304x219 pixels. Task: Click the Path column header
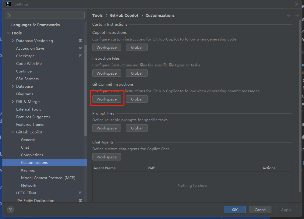pos(151,168)
